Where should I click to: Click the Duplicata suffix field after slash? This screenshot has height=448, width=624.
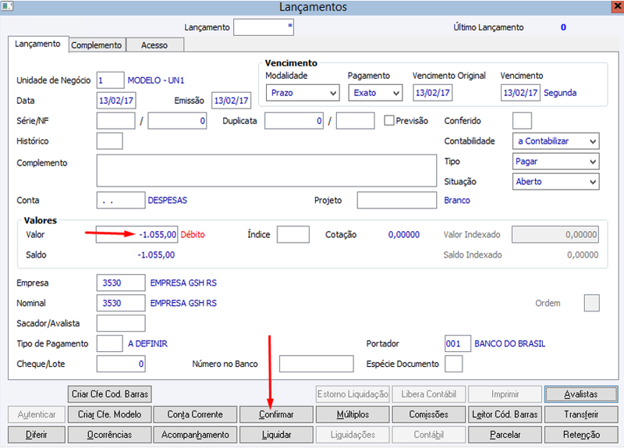click(356, 121)
